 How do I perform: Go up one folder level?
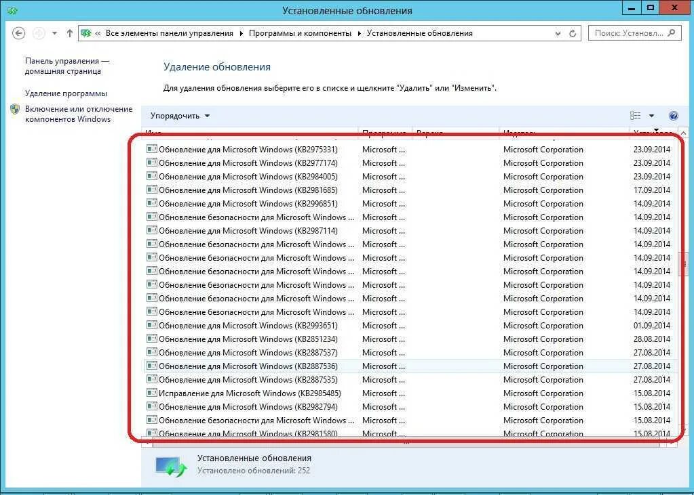point(69,33)
